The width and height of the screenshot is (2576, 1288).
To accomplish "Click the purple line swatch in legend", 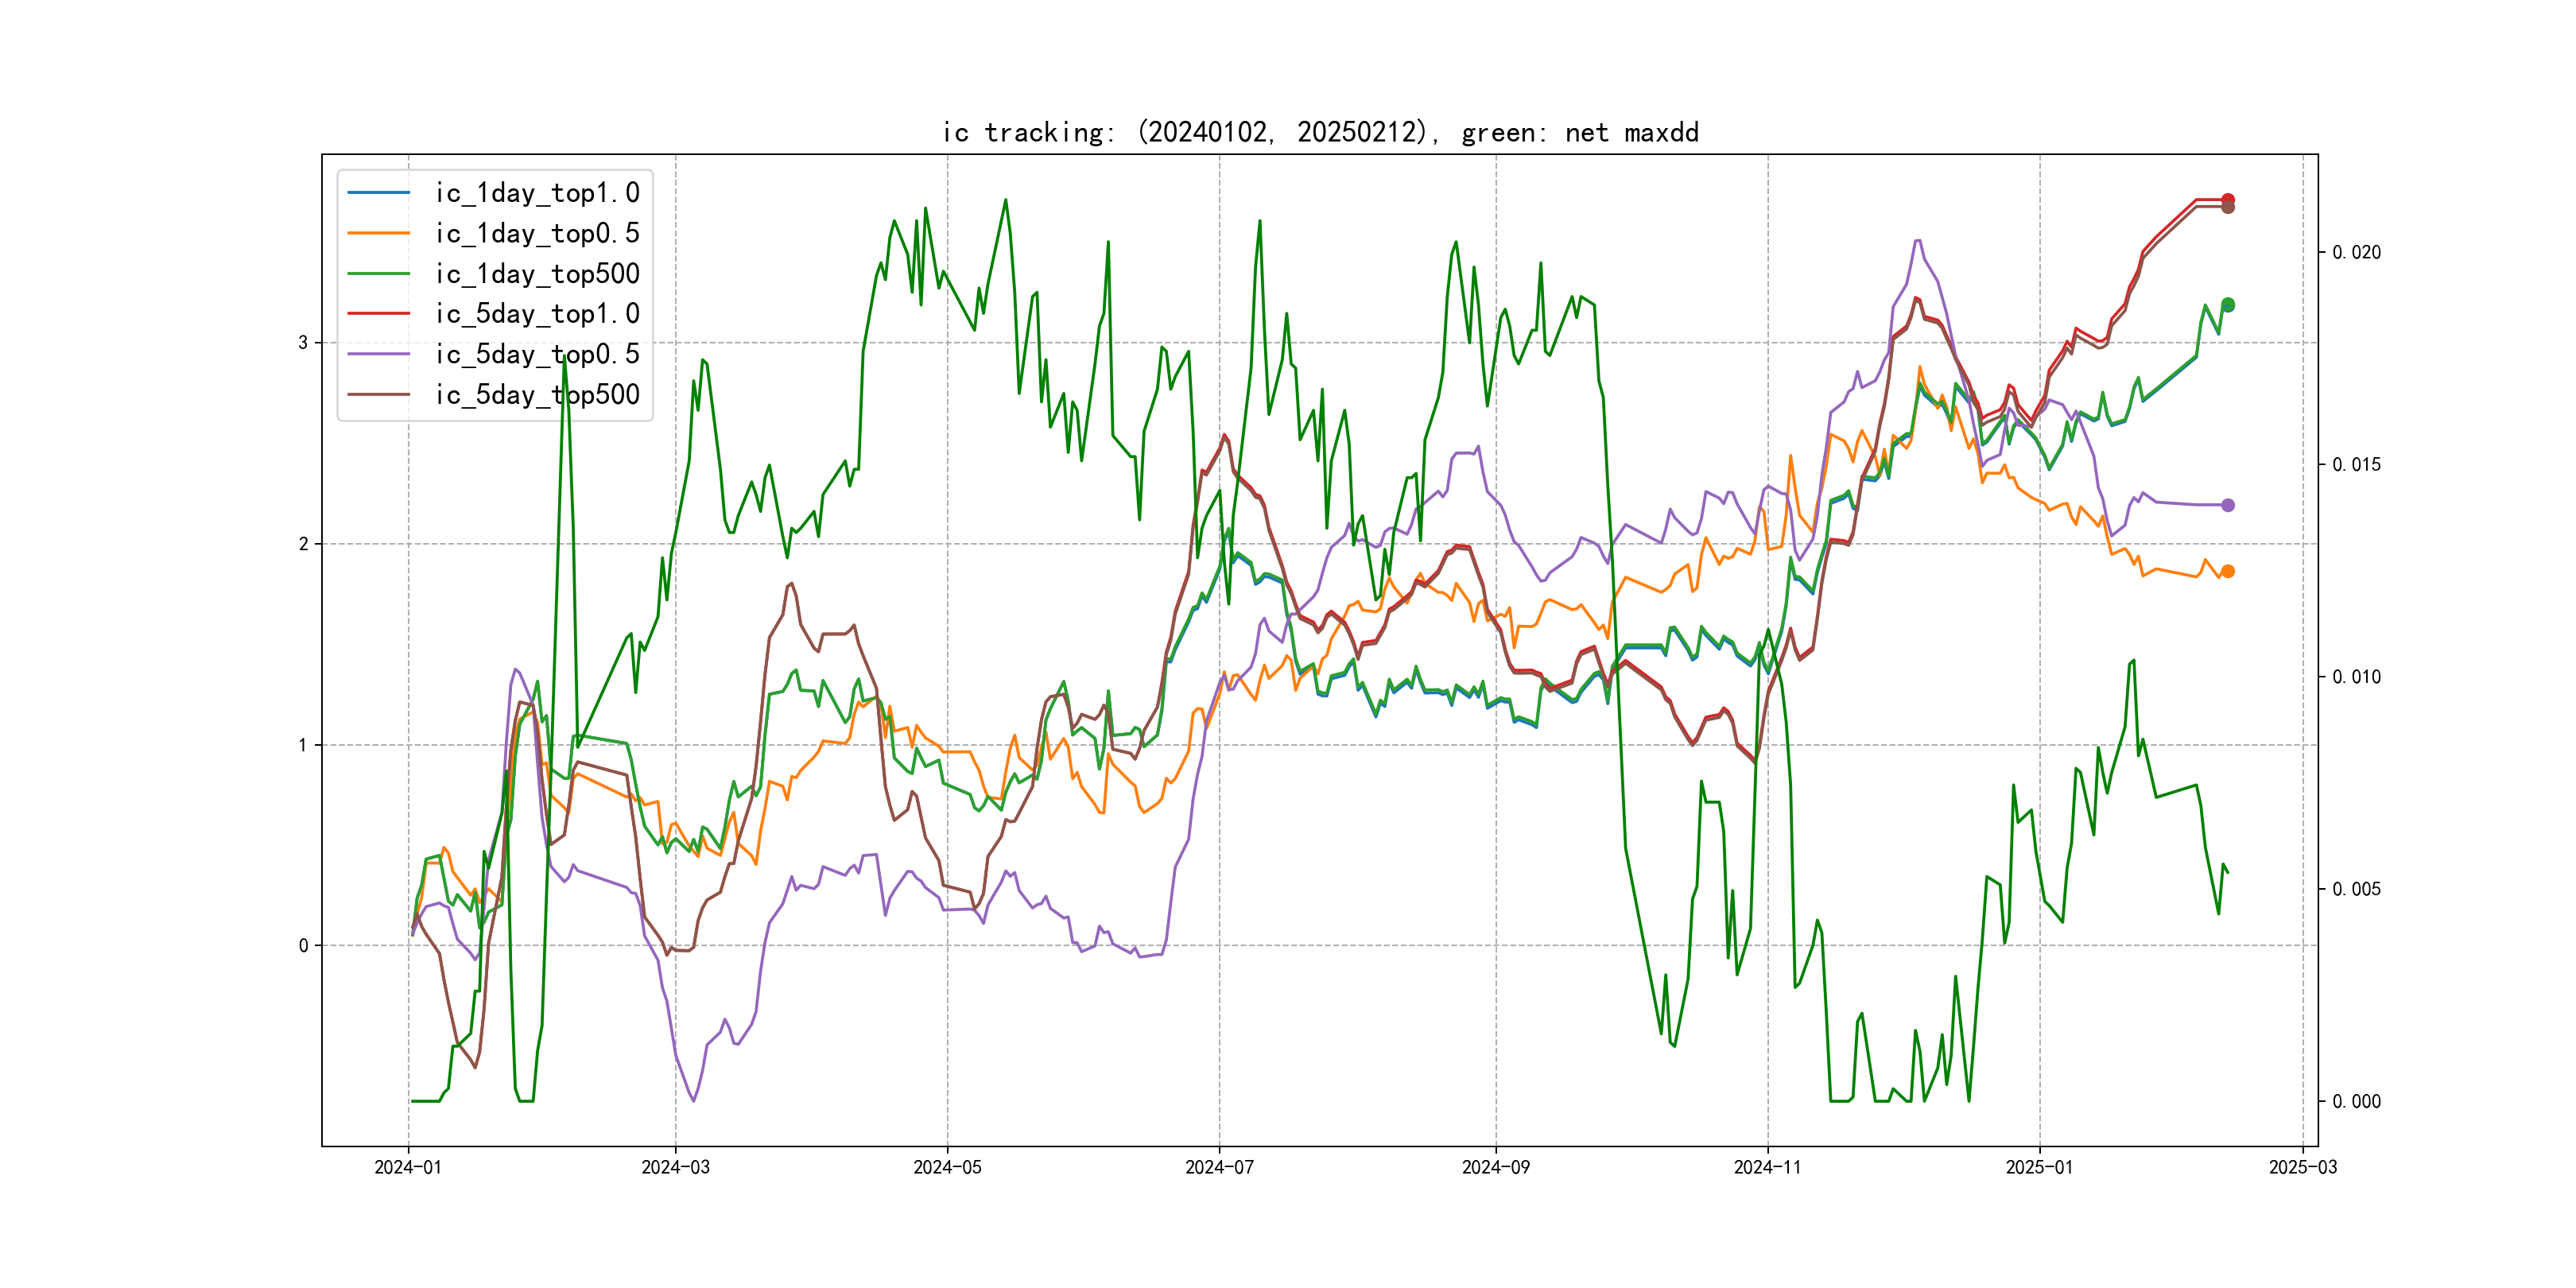I will 378,354.
